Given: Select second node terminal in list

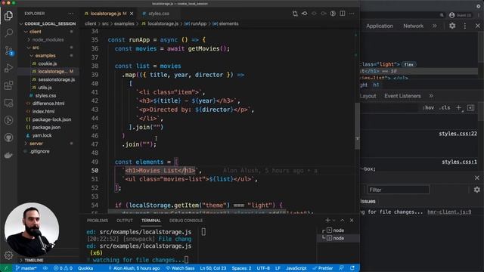Looking at the screenshot, I should click(338, 238).
